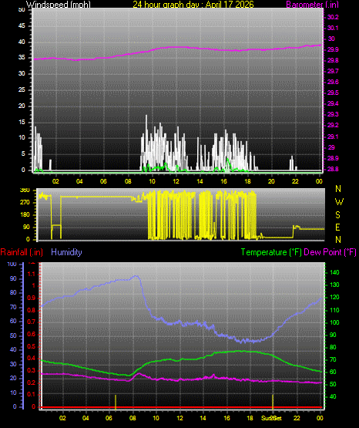Click the "Barometer (.in)" axis label
The height and width of the screenshot is (428, 359).
(312, 5)
